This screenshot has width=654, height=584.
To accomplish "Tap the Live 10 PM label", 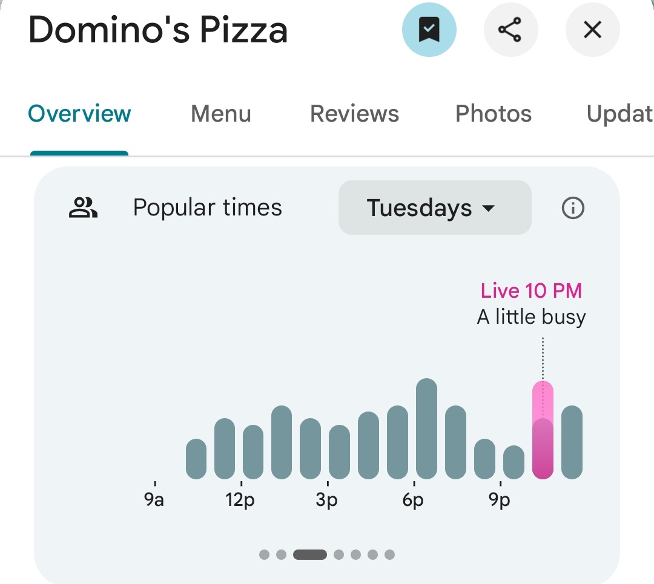I will (531, 291).
